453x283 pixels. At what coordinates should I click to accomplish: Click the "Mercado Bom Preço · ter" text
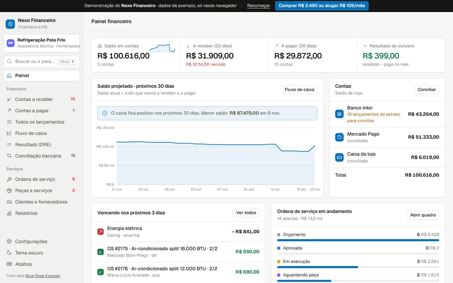pos(132,255)
